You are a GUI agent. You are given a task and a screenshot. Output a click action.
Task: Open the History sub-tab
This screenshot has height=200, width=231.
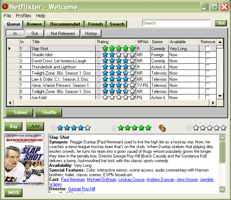pyautogui.click(x=91, y=34)
